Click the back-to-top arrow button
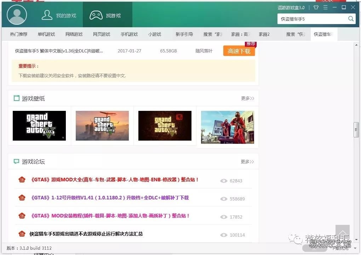Screen dimensions: 361x255 click(343, 232)
